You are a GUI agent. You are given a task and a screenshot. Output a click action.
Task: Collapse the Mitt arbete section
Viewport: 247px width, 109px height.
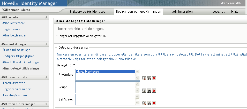[x=46, y=17]
